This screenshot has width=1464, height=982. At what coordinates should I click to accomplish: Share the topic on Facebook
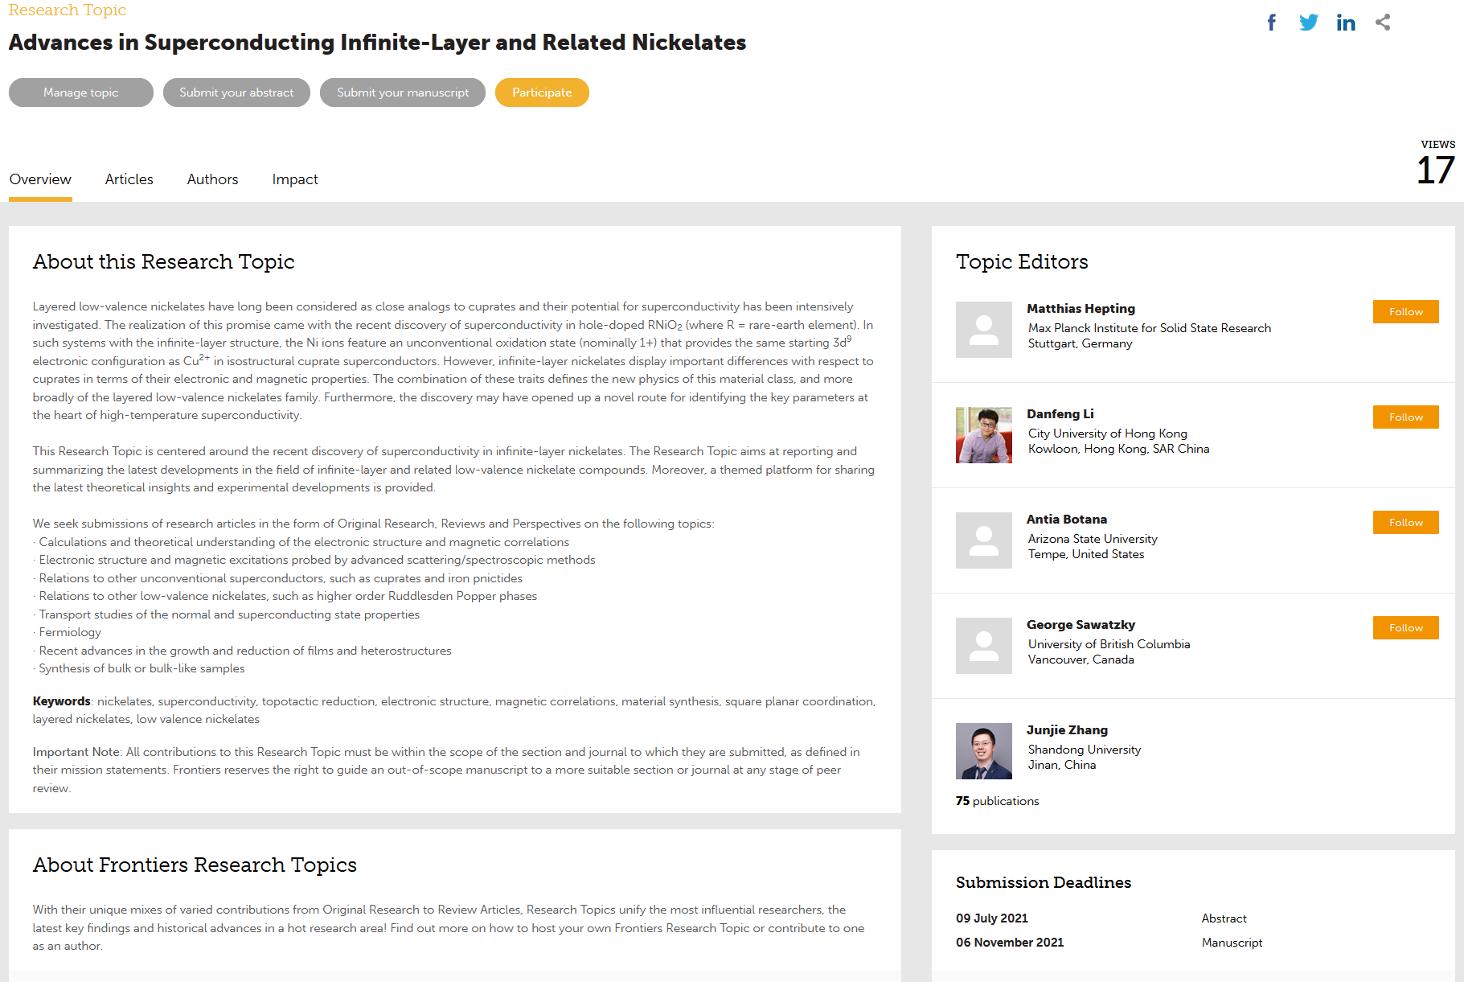(x=1271, y=23)
